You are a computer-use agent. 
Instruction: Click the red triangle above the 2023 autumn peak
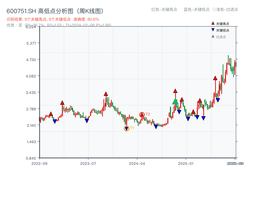(x=105, y=94)
